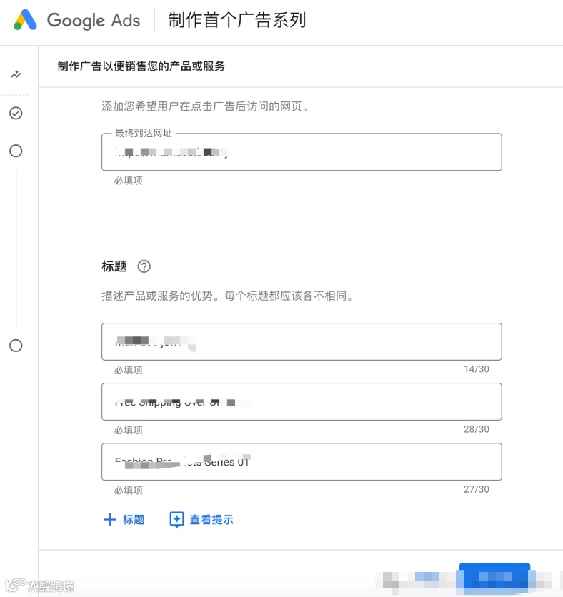Click the plus icon to add 标题
The image size is (563, 597).
tap(110, 519)
